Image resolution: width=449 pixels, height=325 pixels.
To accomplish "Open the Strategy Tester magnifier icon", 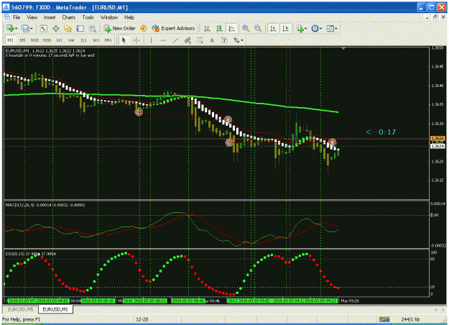I will tap(92, 28).
